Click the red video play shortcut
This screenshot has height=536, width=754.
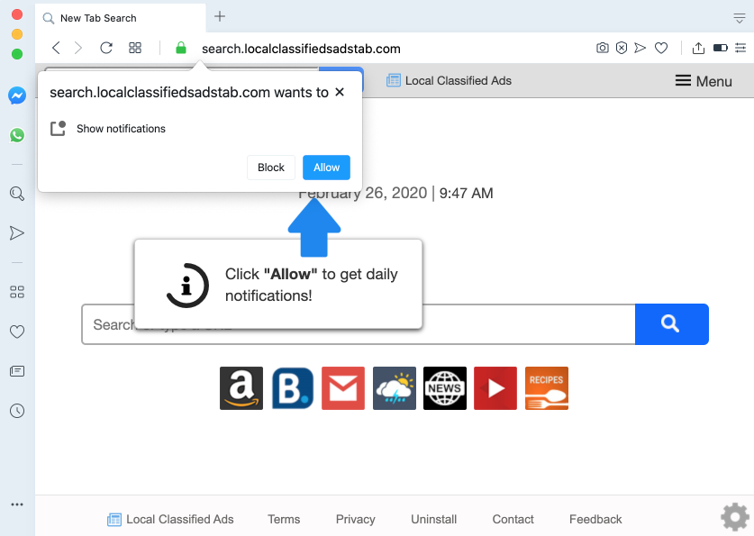(x=495, y=388)
